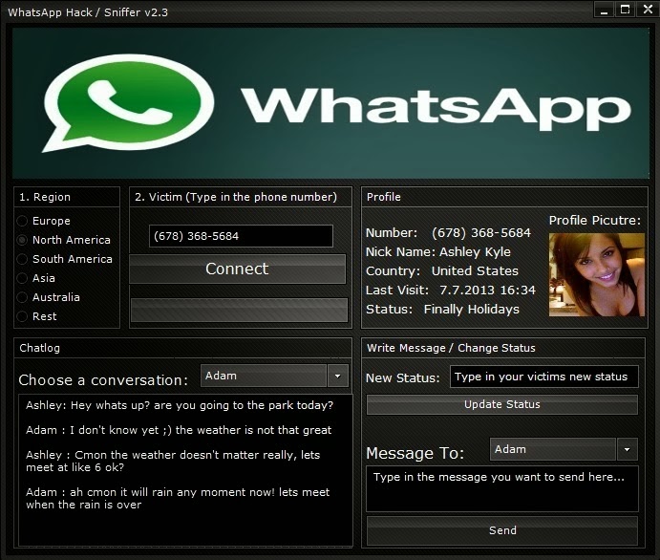
Task: Click the Country value United States
Action: [475, 270]
